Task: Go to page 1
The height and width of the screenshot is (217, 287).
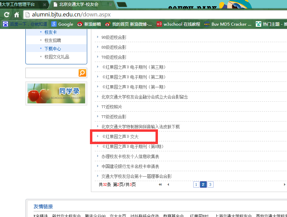Action: point(196,184)
